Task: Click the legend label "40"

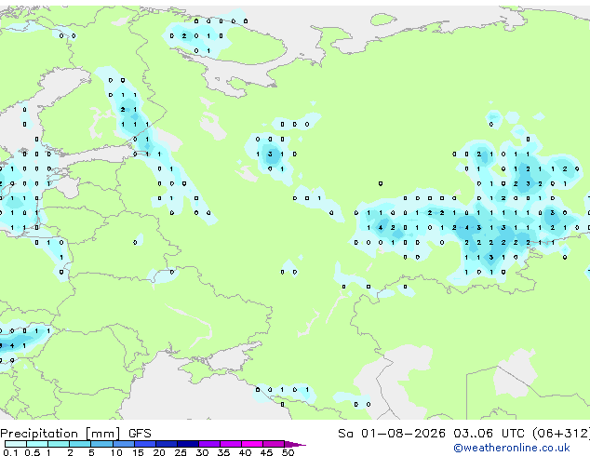Action: click(x=245, y=452)
